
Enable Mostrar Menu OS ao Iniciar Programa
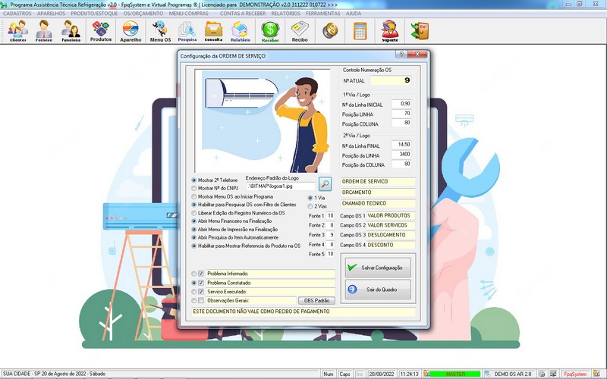194,197
